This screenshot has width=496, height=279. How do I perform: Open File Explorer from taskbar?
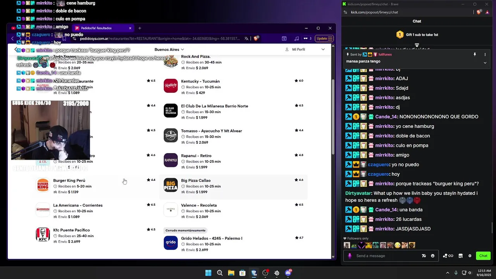tap(231, 273)
